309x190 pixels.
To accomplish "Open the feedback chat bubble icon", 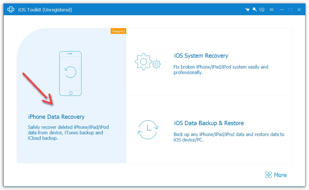I will tap(262, 10).
